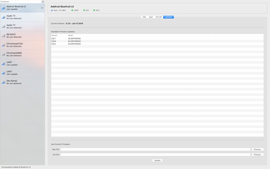Click the Update button
Screen dimensions: 270x169
click(157, 160)
